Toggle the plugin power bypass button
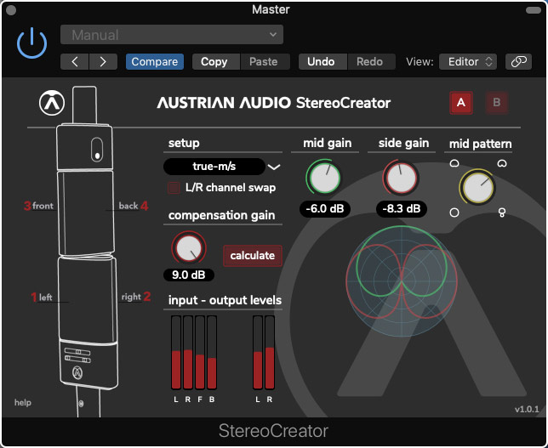Viewport: 548px width, 448px height. click(31, 43)
